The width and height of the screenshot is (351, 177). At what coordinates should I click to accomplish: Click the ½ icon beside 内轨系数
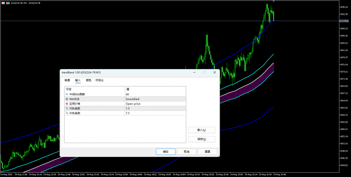point(67,108)
